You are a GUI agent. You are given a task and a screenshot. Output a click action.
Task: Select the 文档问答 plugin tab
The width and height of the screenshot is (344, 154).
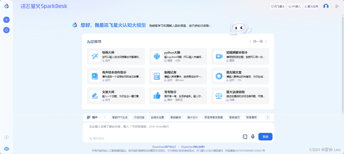click(x=139, y=117)
